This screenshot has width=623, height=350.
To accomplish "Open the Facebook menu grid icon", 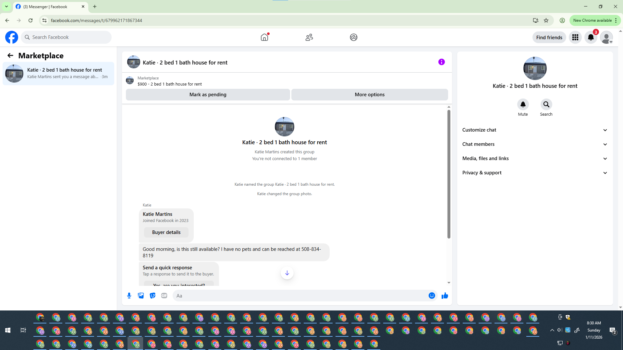I will pos(575,37).
